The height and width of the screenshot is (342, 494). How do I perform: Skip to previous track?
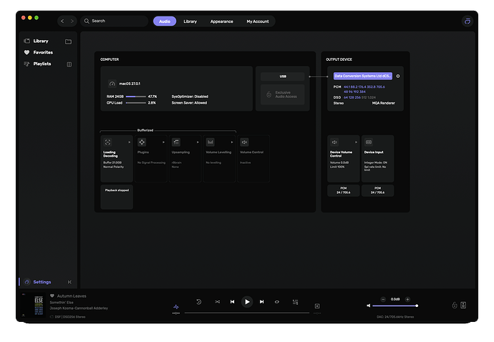(232, 302)
